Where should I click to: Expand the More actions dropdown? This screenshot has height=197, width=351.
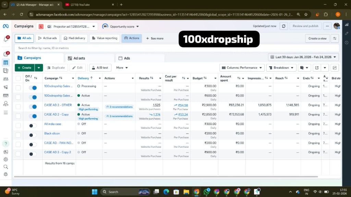(x=122, y=67)
